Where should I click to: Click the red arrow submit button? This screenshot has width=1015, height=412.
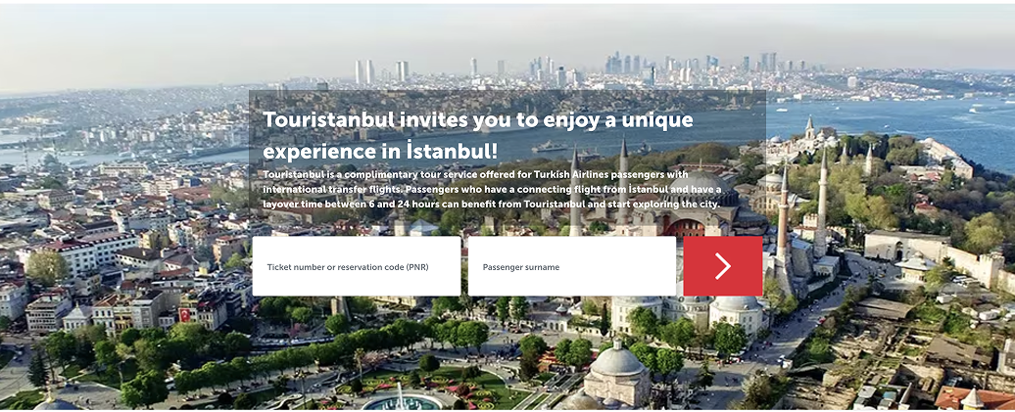pyautogui.click(x=722, y=265)
